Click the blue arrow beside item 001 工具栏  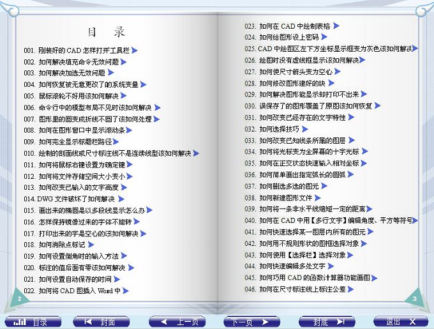click(135, 50)
